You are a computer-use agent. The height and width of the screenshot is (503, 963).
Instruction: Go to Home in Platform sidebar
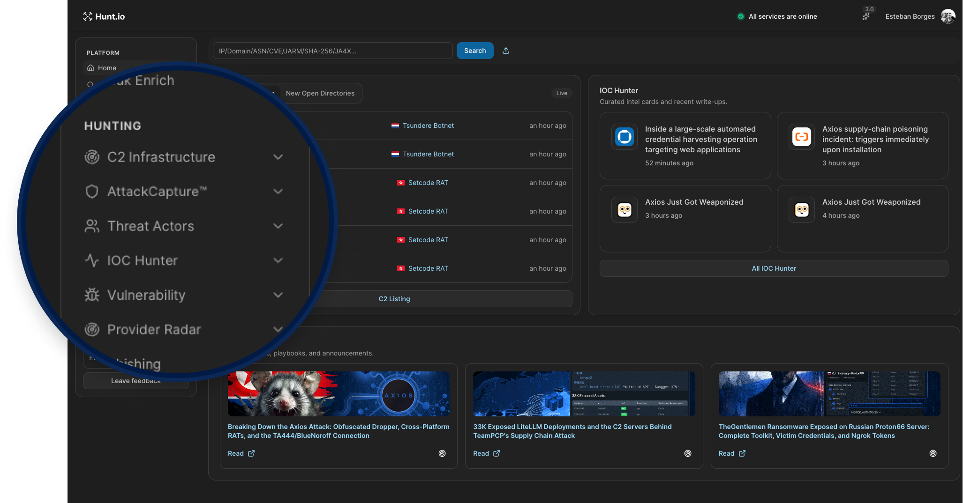(107, 68)
